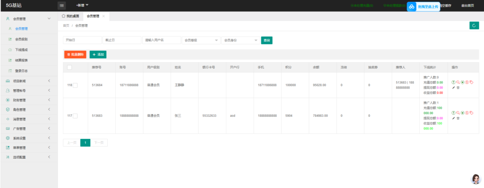Click the magnifier icon in 王静静's row

pos(458,82)
